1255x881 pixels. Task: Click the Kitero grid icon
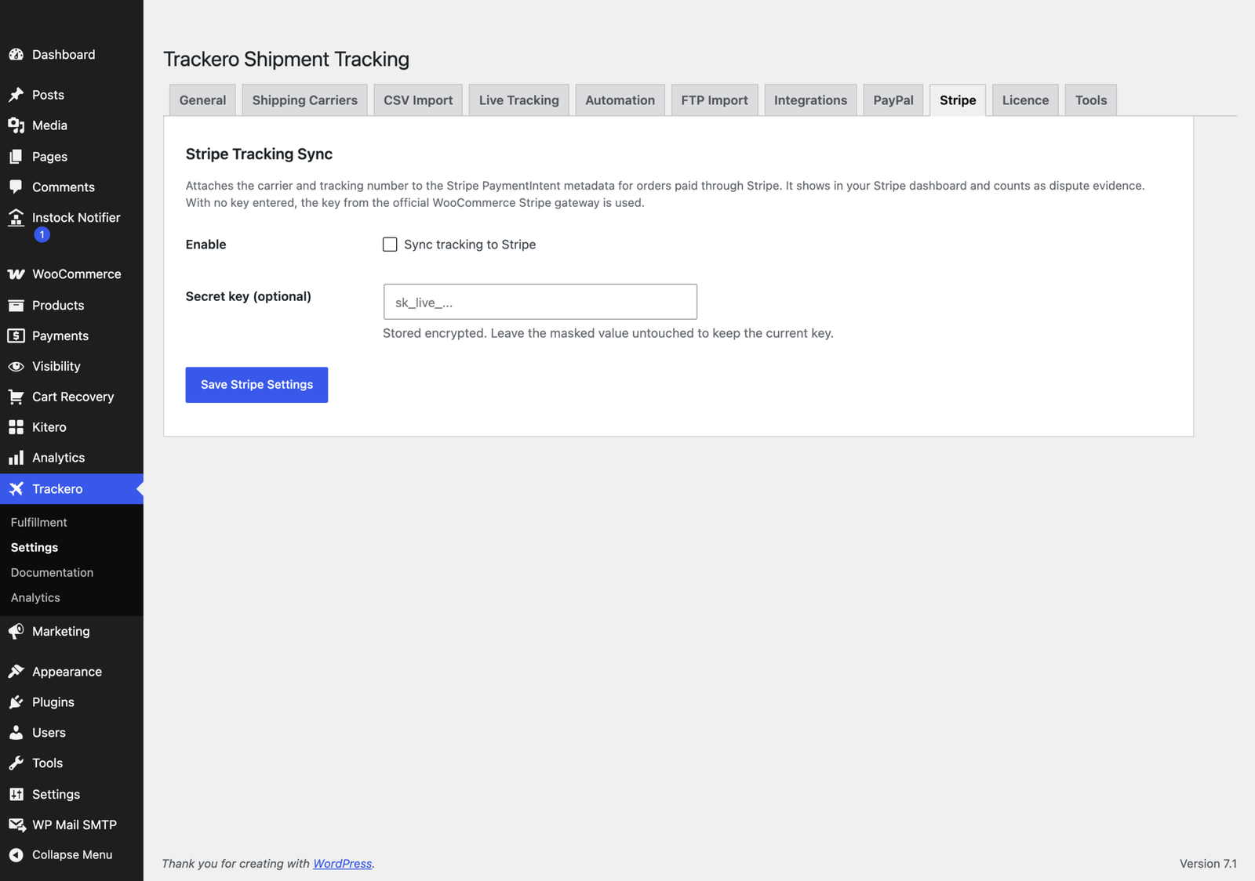pos(16,427)
